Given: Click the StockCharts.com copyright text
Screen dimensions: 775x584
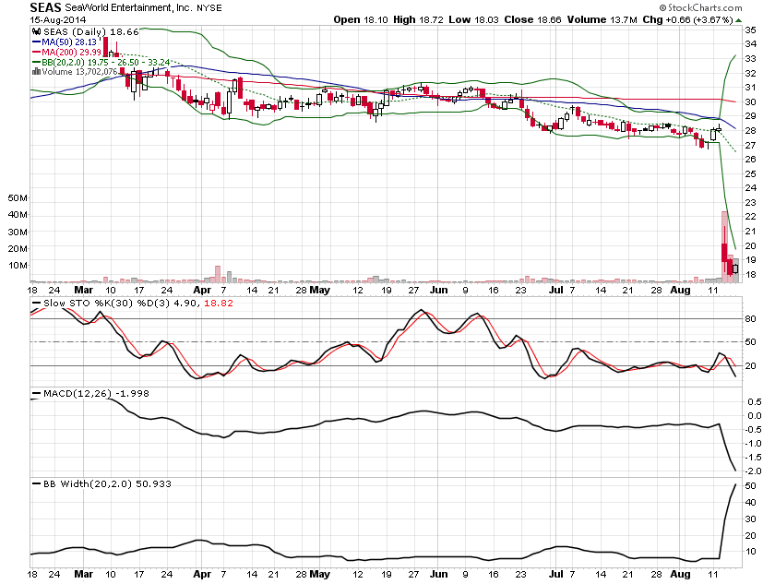Looking at the screenshot, I should coord(701,7).
